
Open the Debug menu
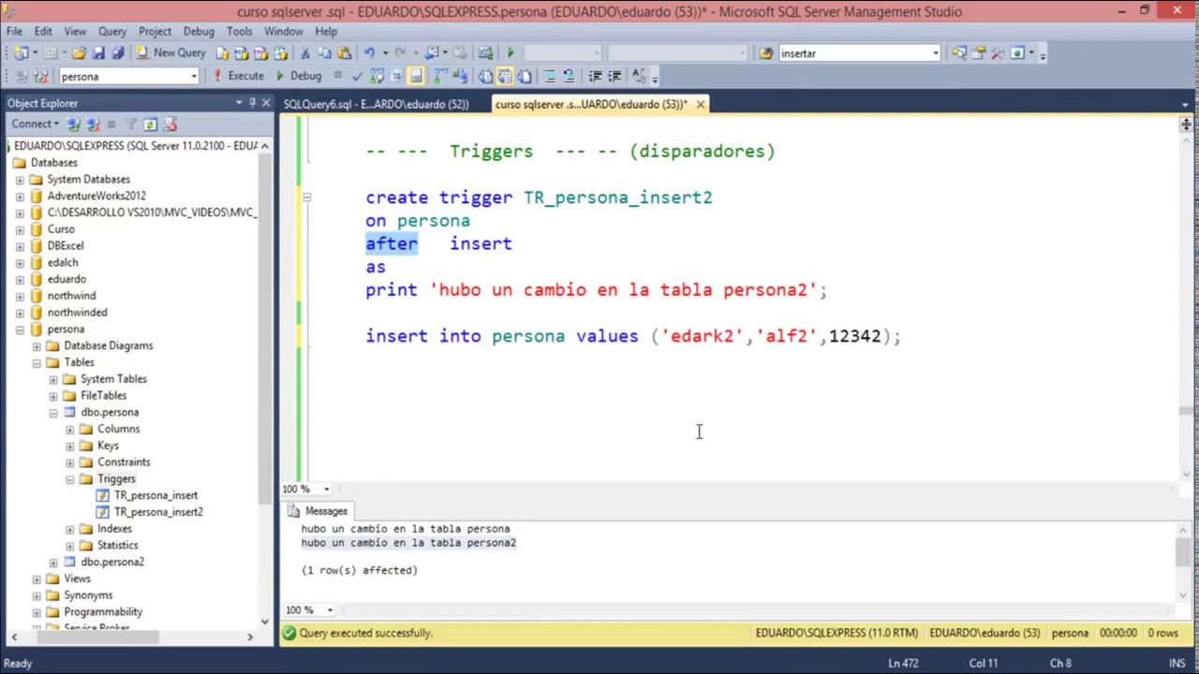coord(199,31)
